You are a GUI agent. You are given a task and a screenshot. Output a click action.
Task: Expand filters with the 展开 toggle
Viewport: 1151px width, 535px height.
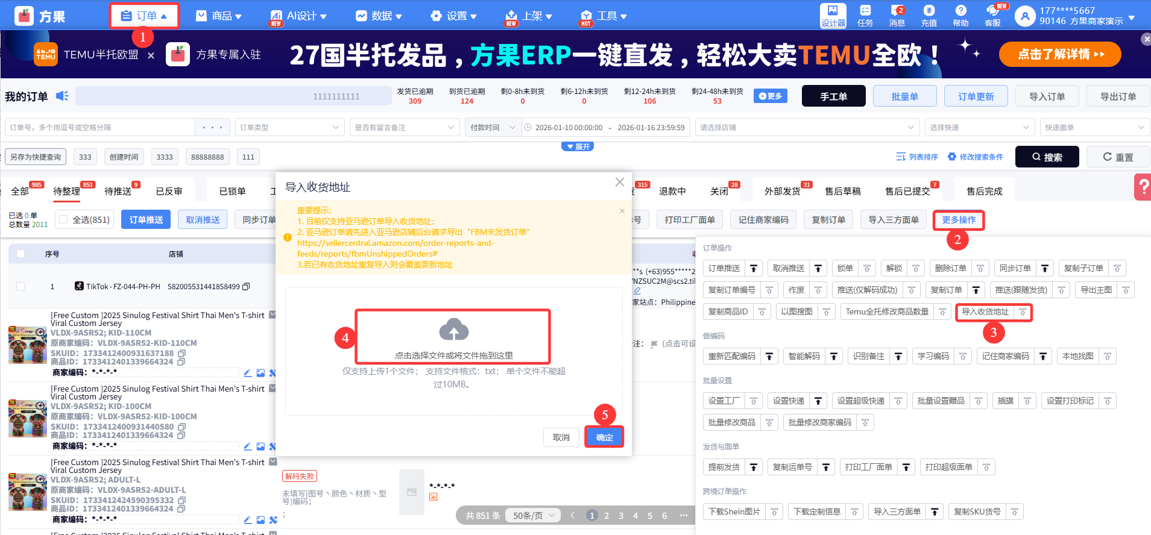point(578,146)
